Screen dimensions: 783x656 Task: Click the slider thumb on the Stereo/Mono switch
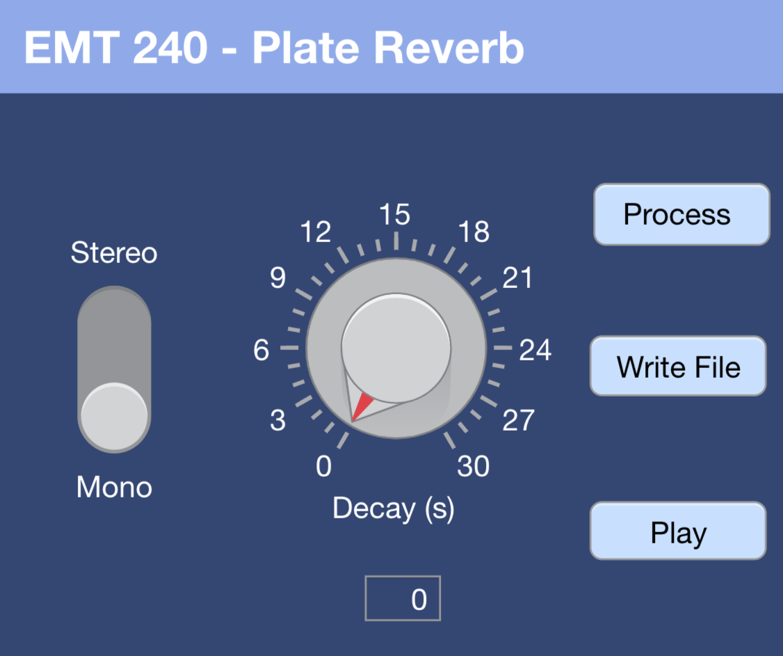click(x=113, y=414)
